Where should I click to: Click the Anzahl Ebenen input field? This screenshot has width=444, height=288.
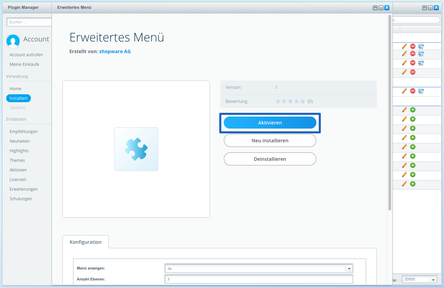259,279
